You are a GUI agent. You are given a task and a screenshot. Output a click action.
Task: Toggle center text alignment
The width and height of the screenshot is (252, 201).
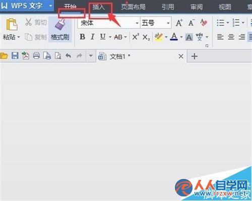tap(231, 37)
